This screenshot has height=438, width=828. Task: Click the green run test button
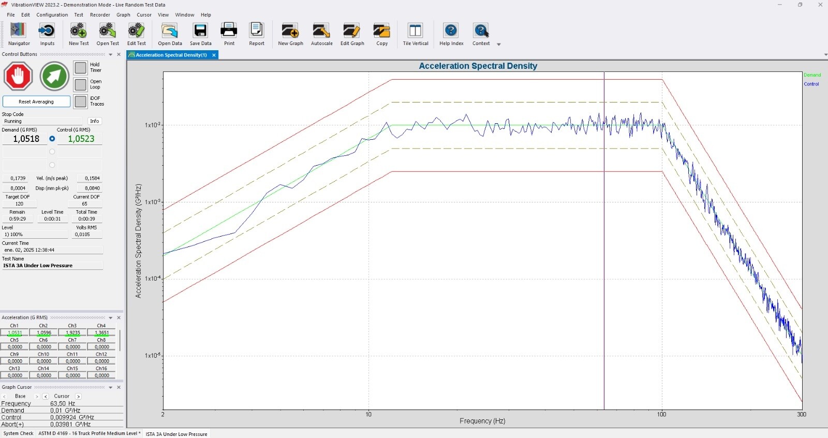54,76
